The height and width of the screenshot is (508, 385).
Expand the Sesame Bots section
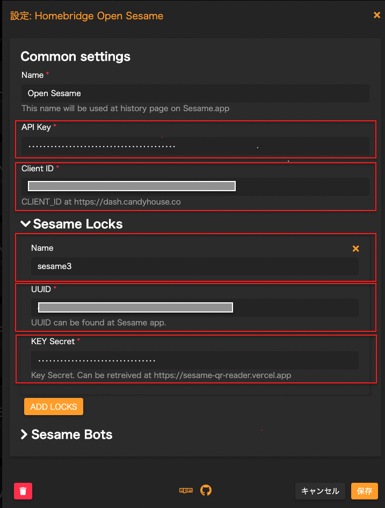click(24, 434)
